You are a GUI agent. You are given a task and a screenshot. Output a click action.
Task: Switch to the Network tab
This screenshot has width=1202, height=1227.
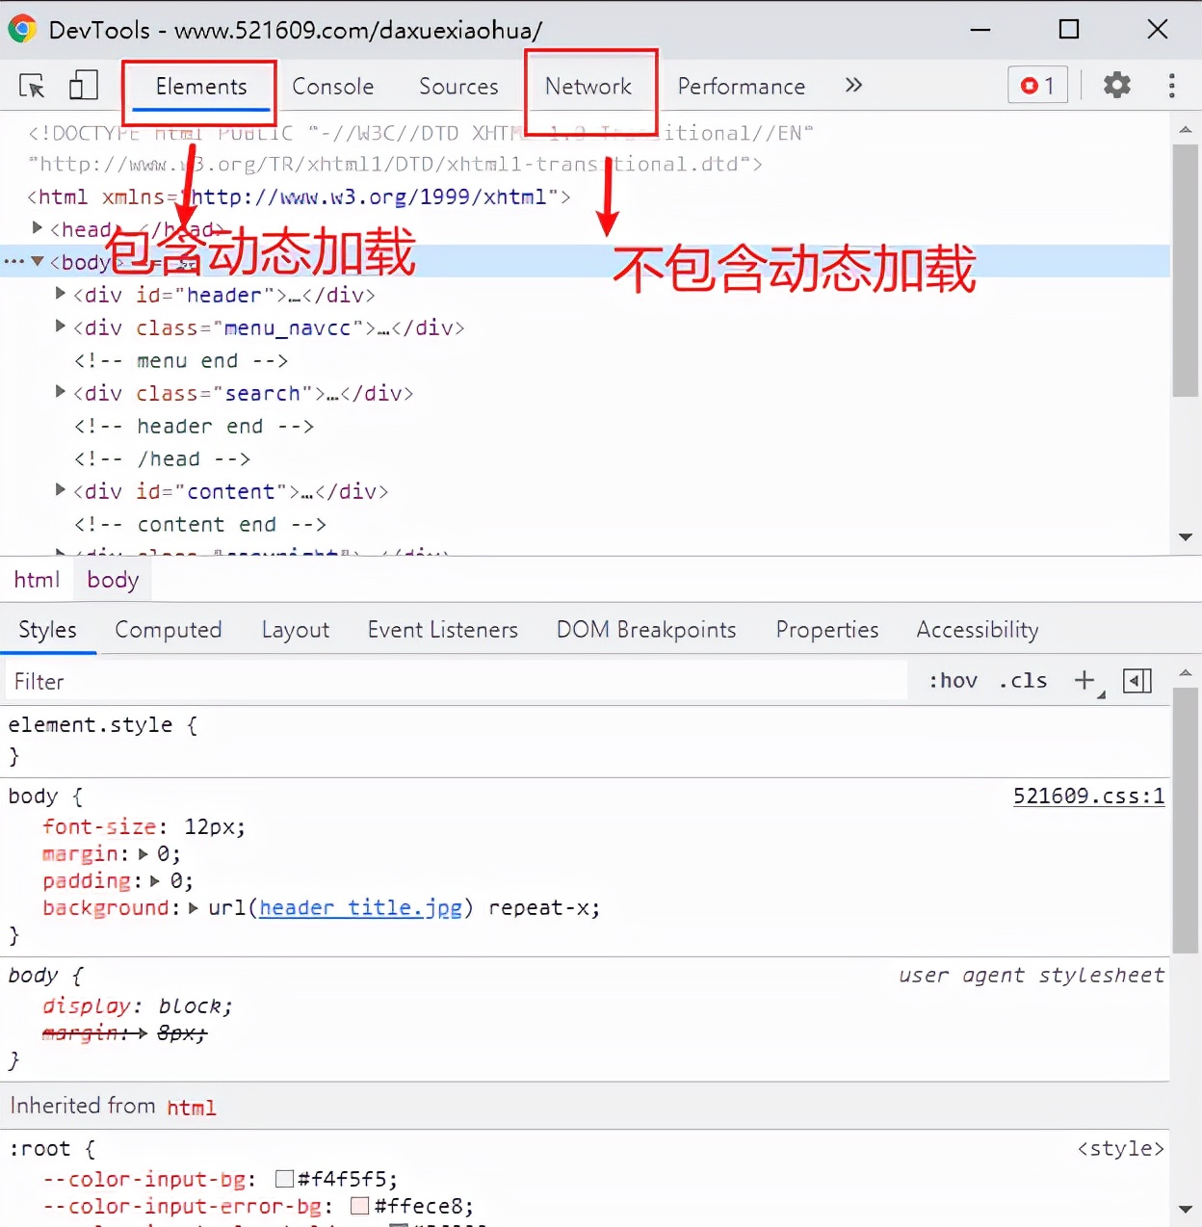click(x=588, y=87)
